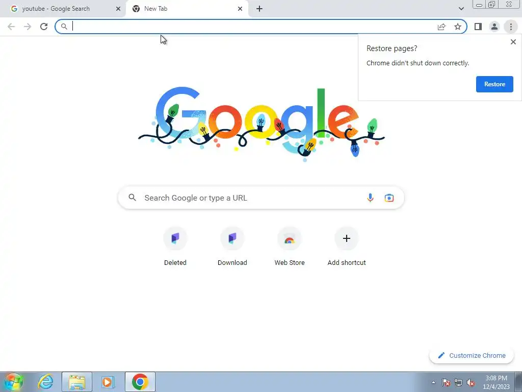
Task: Open the Web Store shortcut
Action: point(290,247)
